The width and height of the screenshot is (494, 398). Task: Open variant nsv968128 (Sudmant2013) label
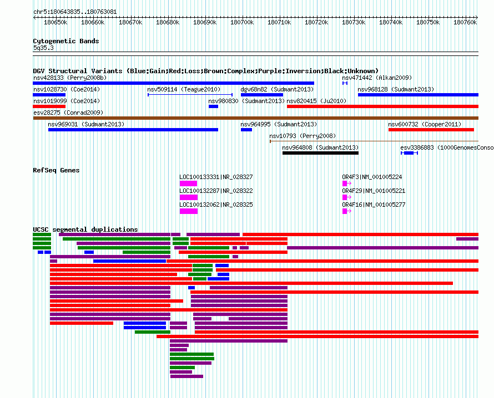point(396,89)
